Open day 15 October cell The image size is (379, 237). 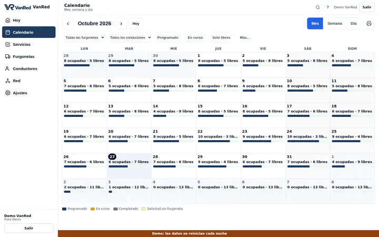[218, 115]
